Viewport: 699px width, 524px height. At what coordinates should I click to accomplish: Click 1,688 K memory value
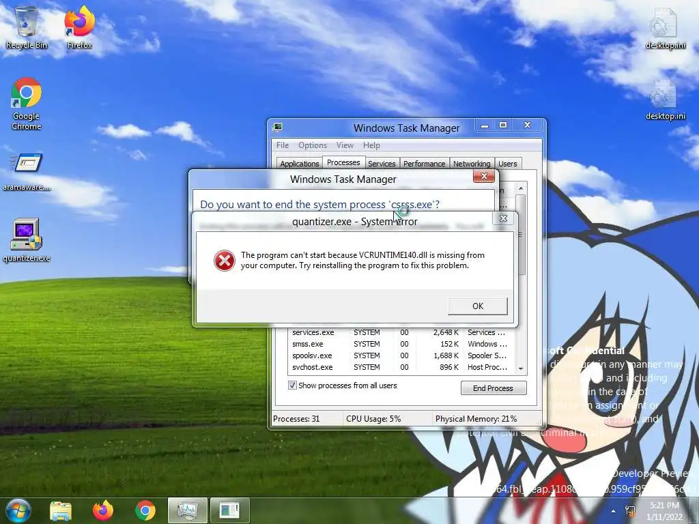446,355
